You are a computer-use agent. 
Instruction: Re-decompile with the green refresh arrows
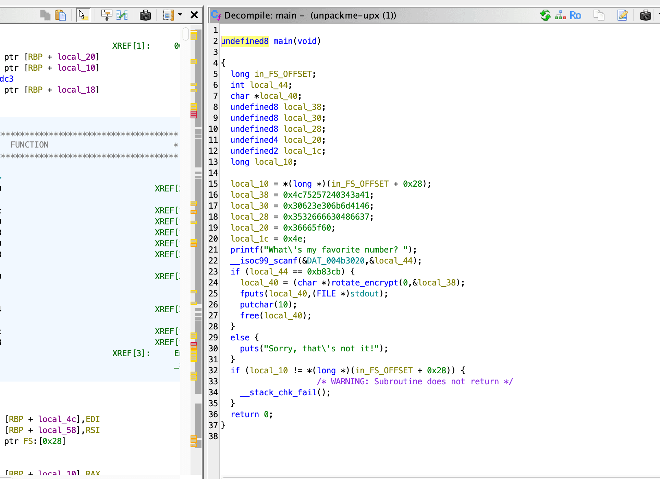tap(545, 15)
